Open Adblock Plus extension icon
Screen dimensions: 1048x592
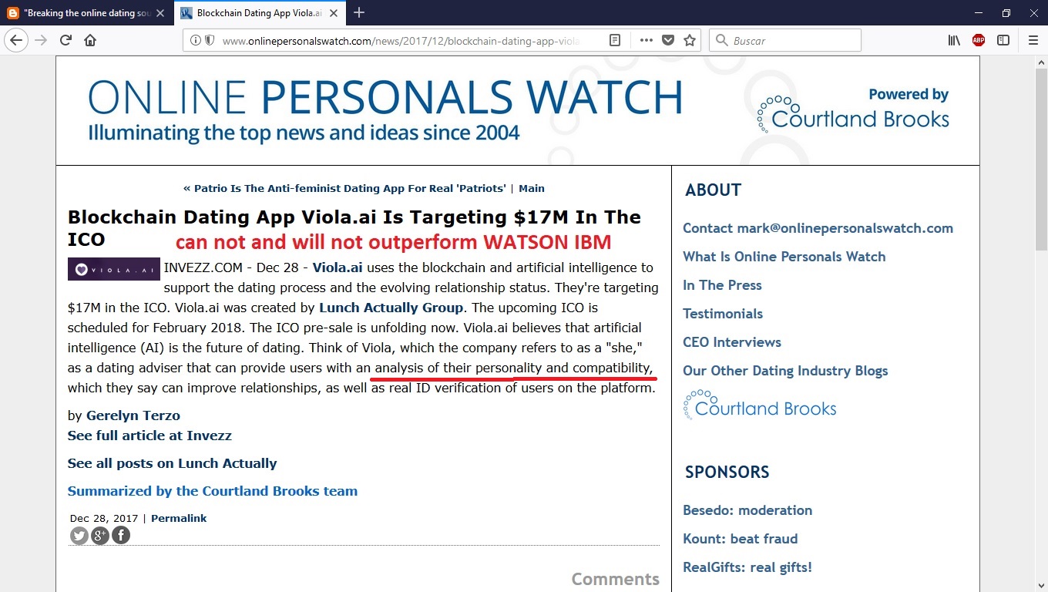click(x=979, y=40)
